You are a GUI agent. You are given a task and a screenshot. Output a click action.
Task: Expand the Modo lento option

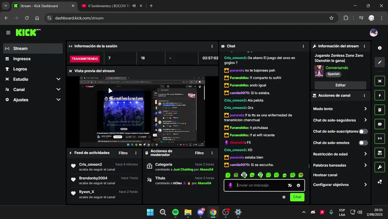pos(340,109)
